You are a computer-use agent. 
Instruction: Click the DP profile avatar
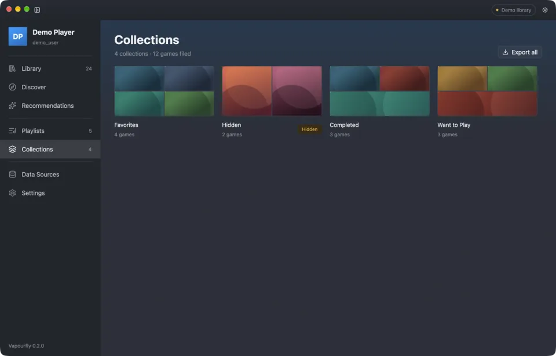pyautogui.click(x=18, y=37)
